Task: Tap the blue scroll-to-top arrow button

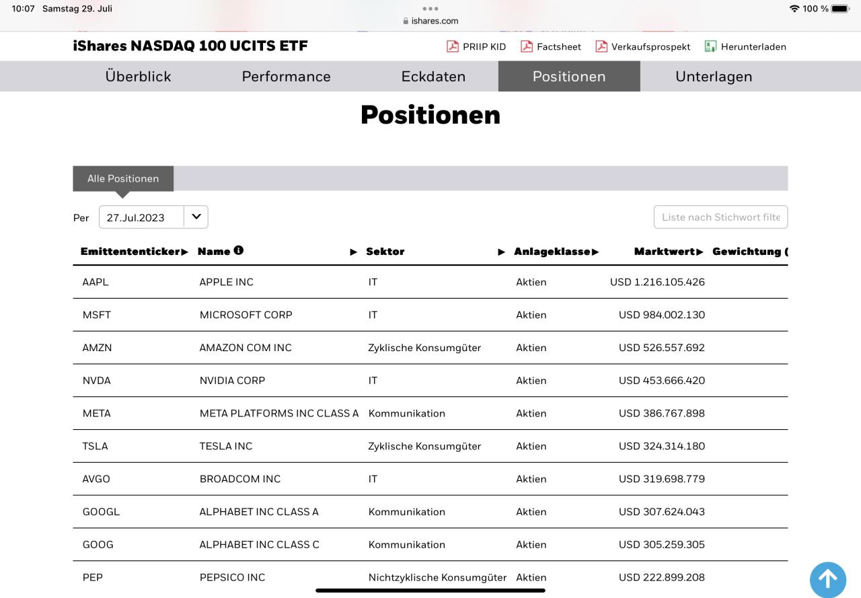Action: [x=827, y=579]
